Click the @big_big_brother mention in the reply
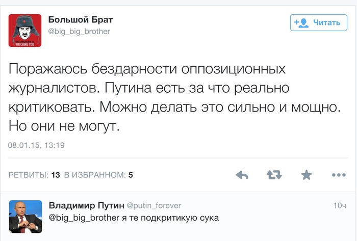Image resolution: width=357 pixels, height=241 pixels. (84, 218)
